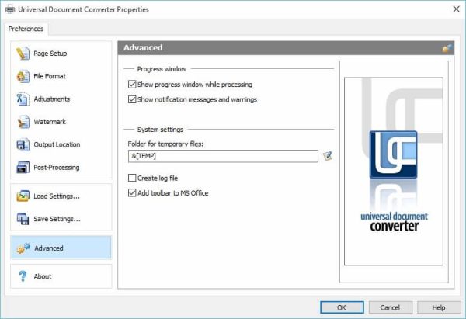Click the File Format palette icon
The image size is (466, 319).
pyautogui.click(x=23, y=76)
